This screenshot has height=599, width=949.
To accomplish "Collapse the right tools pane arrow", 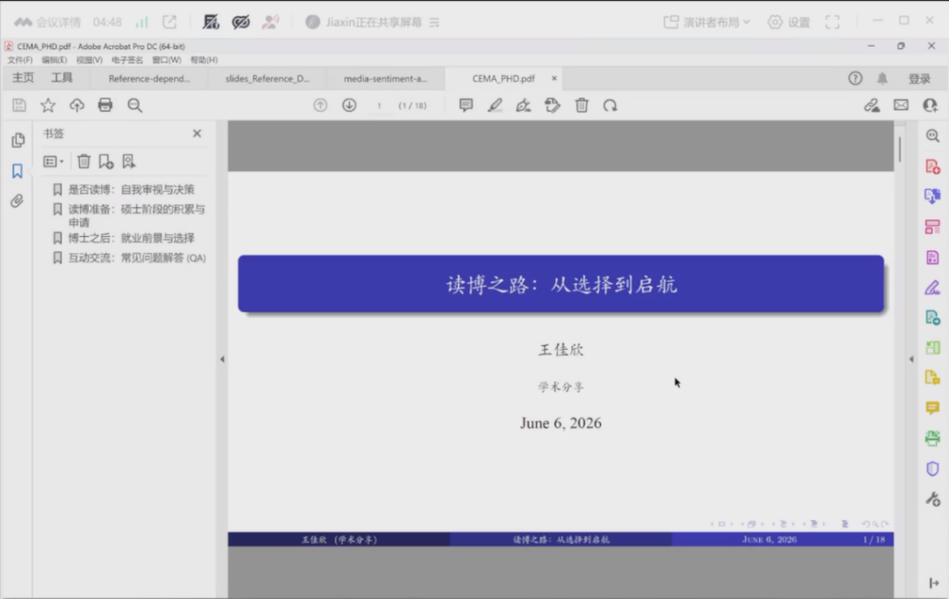I will [x=911, y=359].
